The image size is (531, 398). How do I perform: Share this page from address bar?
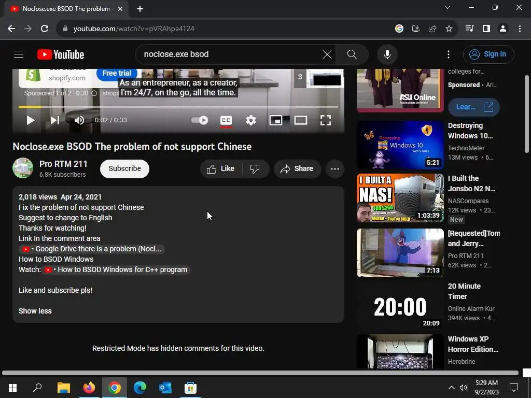coord(432,29)
